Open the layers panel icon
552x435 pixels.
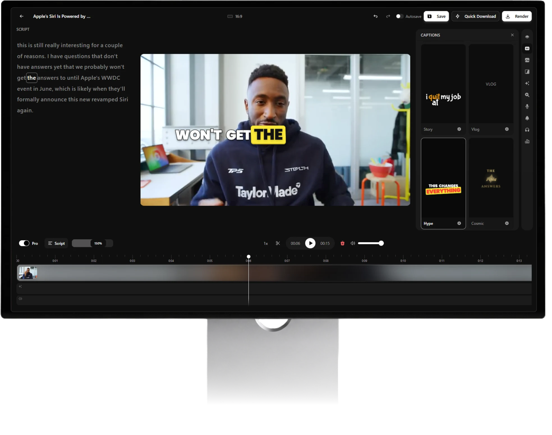(x=527, y=37)
